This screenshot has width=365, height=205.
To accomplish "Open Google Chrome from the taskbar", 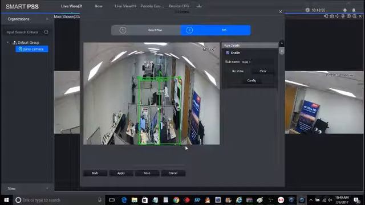I will 176,200.
